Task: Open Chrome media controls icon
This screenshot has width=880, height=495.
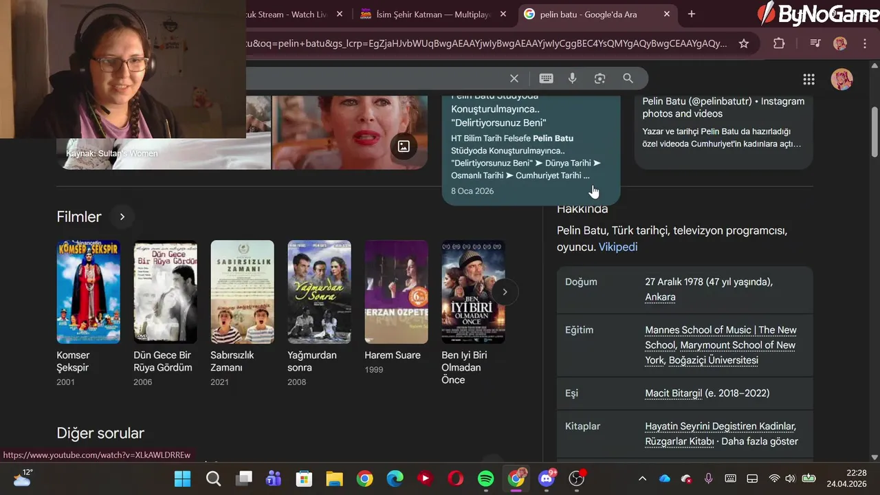Action: (815, 43)
